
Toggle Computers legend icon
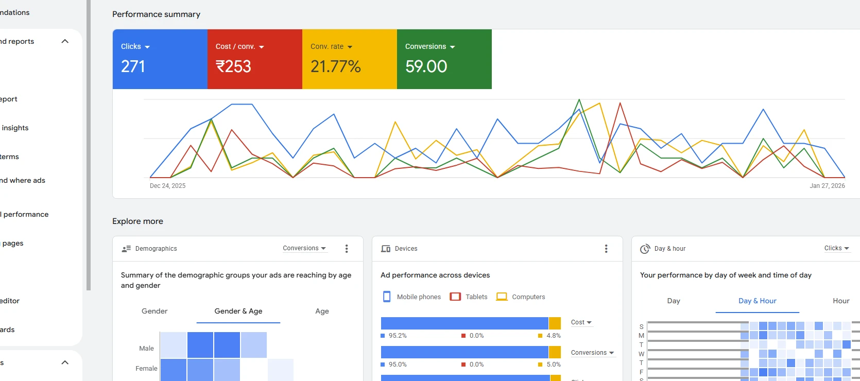[502, 297]
